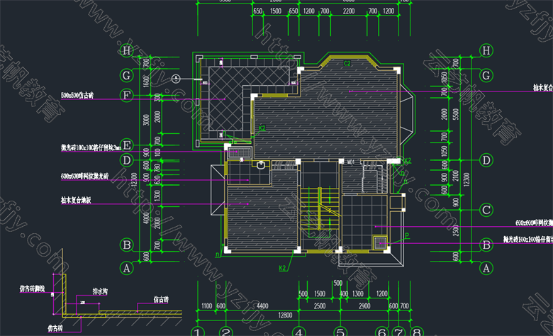Select the yellow central staircase
This screenshot has height=336, width=553.
[x=320, y=208]
